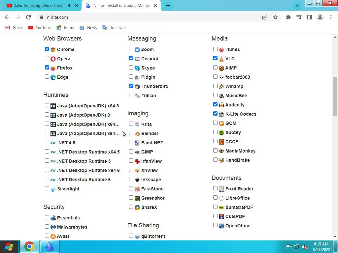Click the GIMP mascot icon

(137, 152)
